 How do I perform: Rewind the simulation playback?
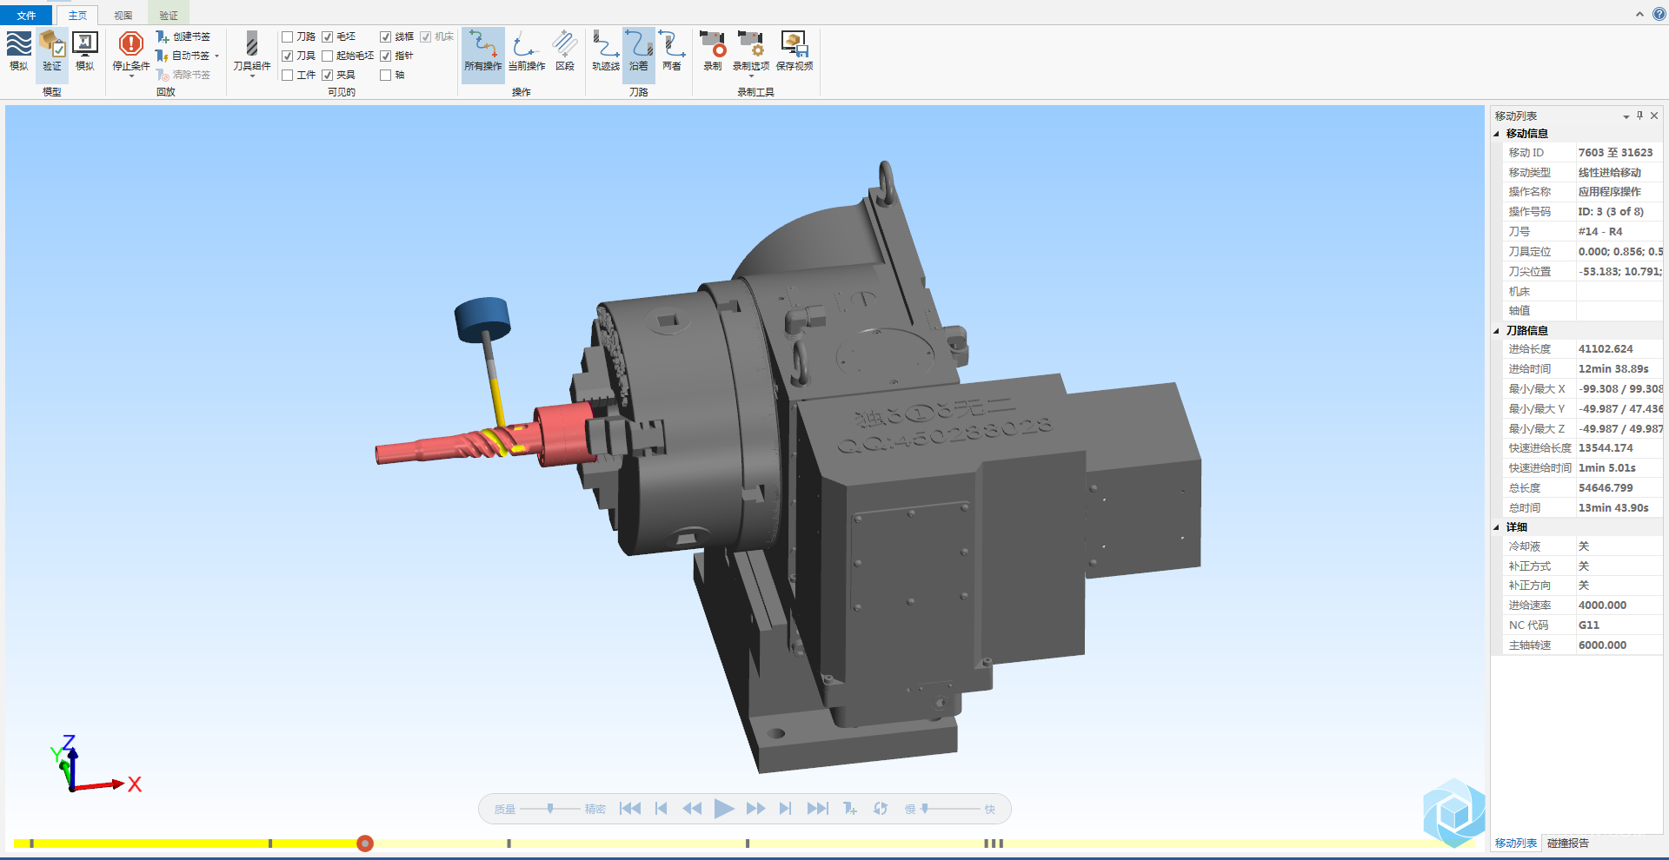coord(692,809)
